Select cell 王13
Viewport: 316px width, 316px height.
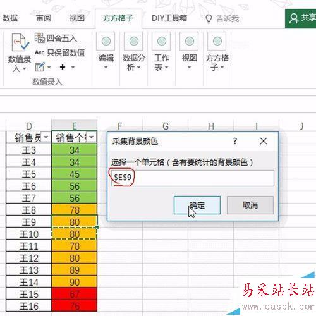[x=29, y=270]
